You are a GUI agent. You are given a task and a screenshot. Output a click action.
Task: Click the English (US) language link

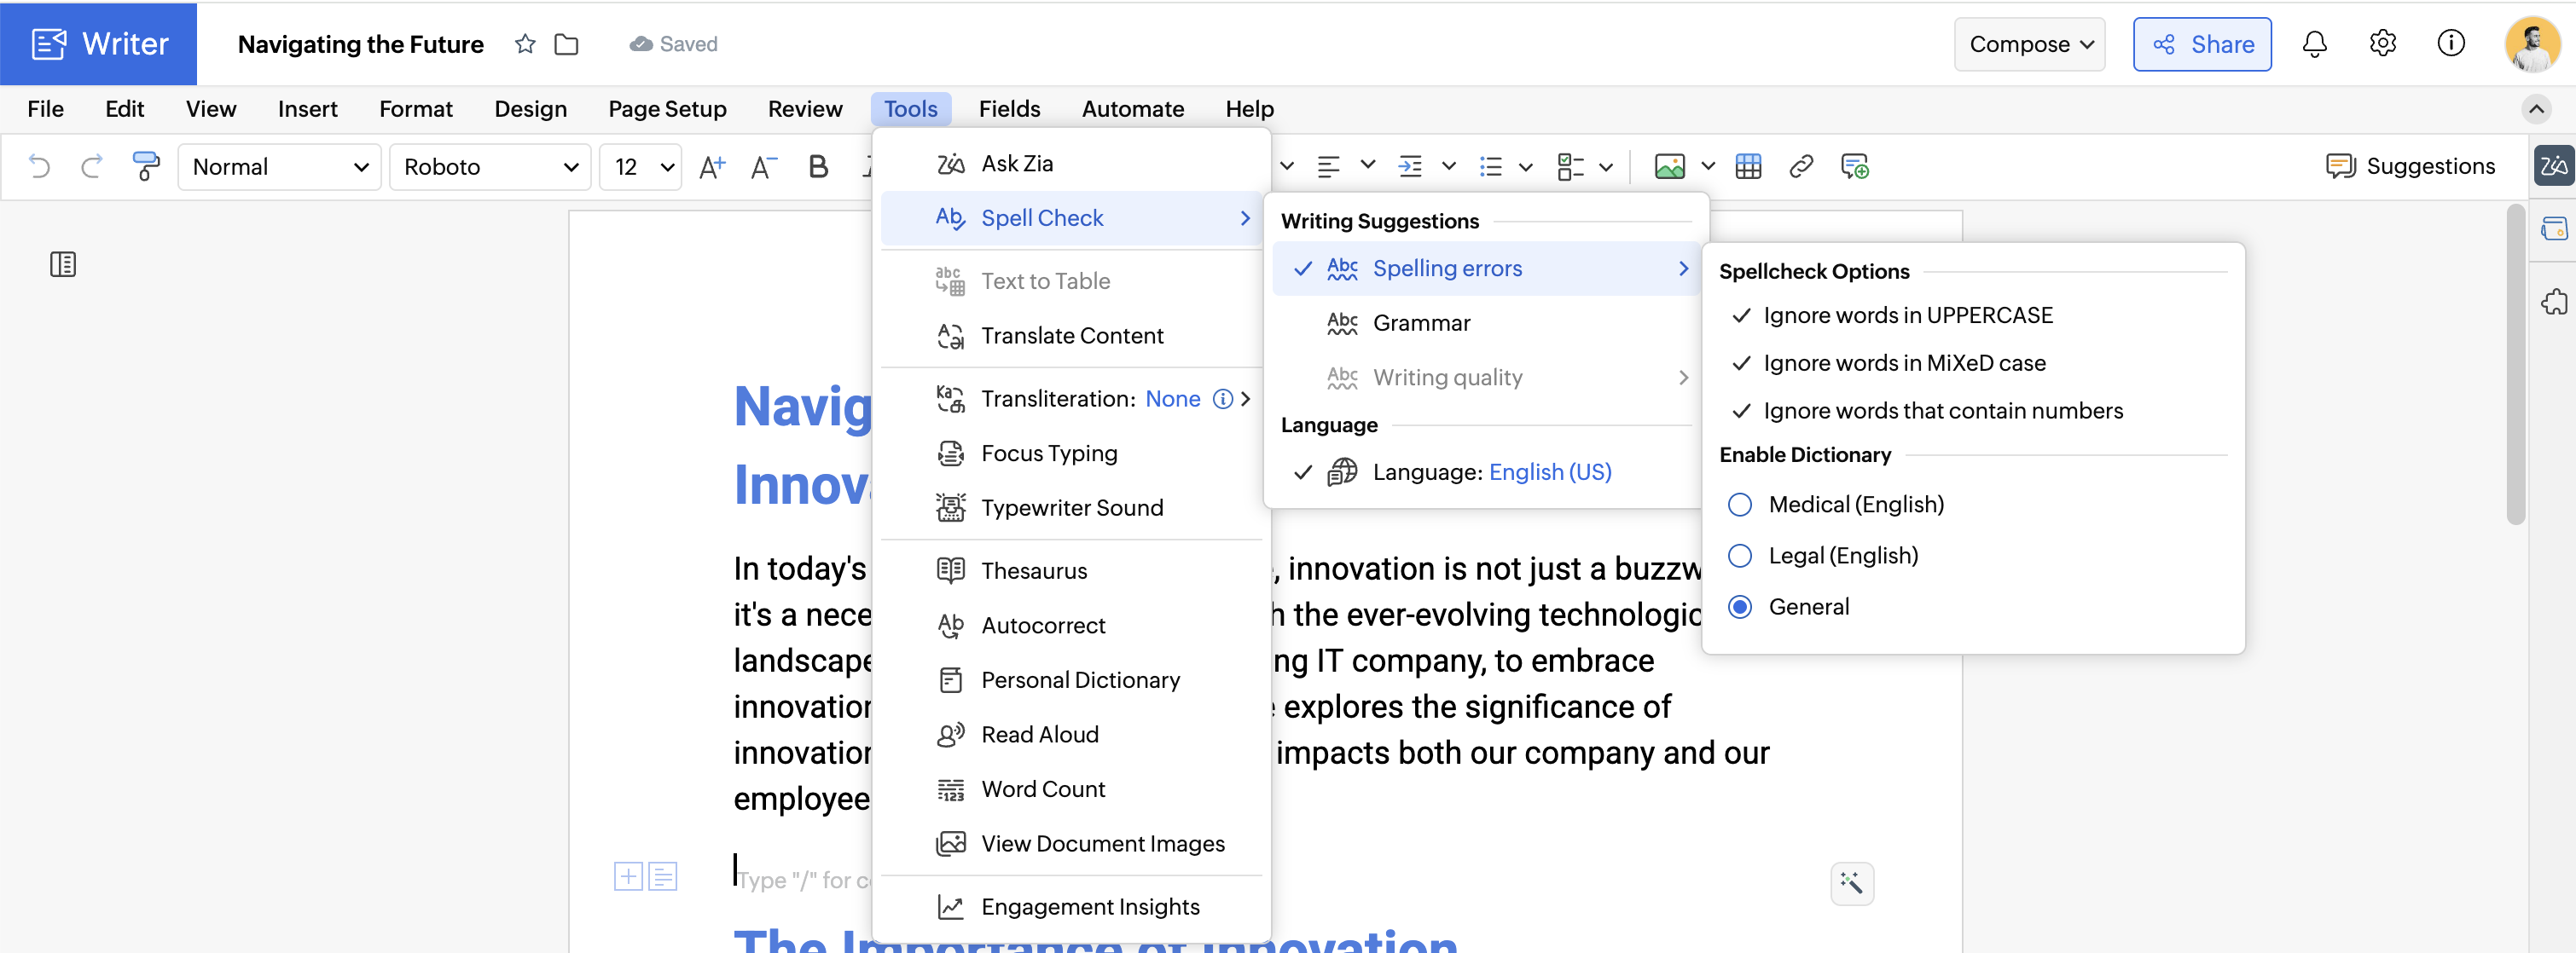[x=1550, y=471]
